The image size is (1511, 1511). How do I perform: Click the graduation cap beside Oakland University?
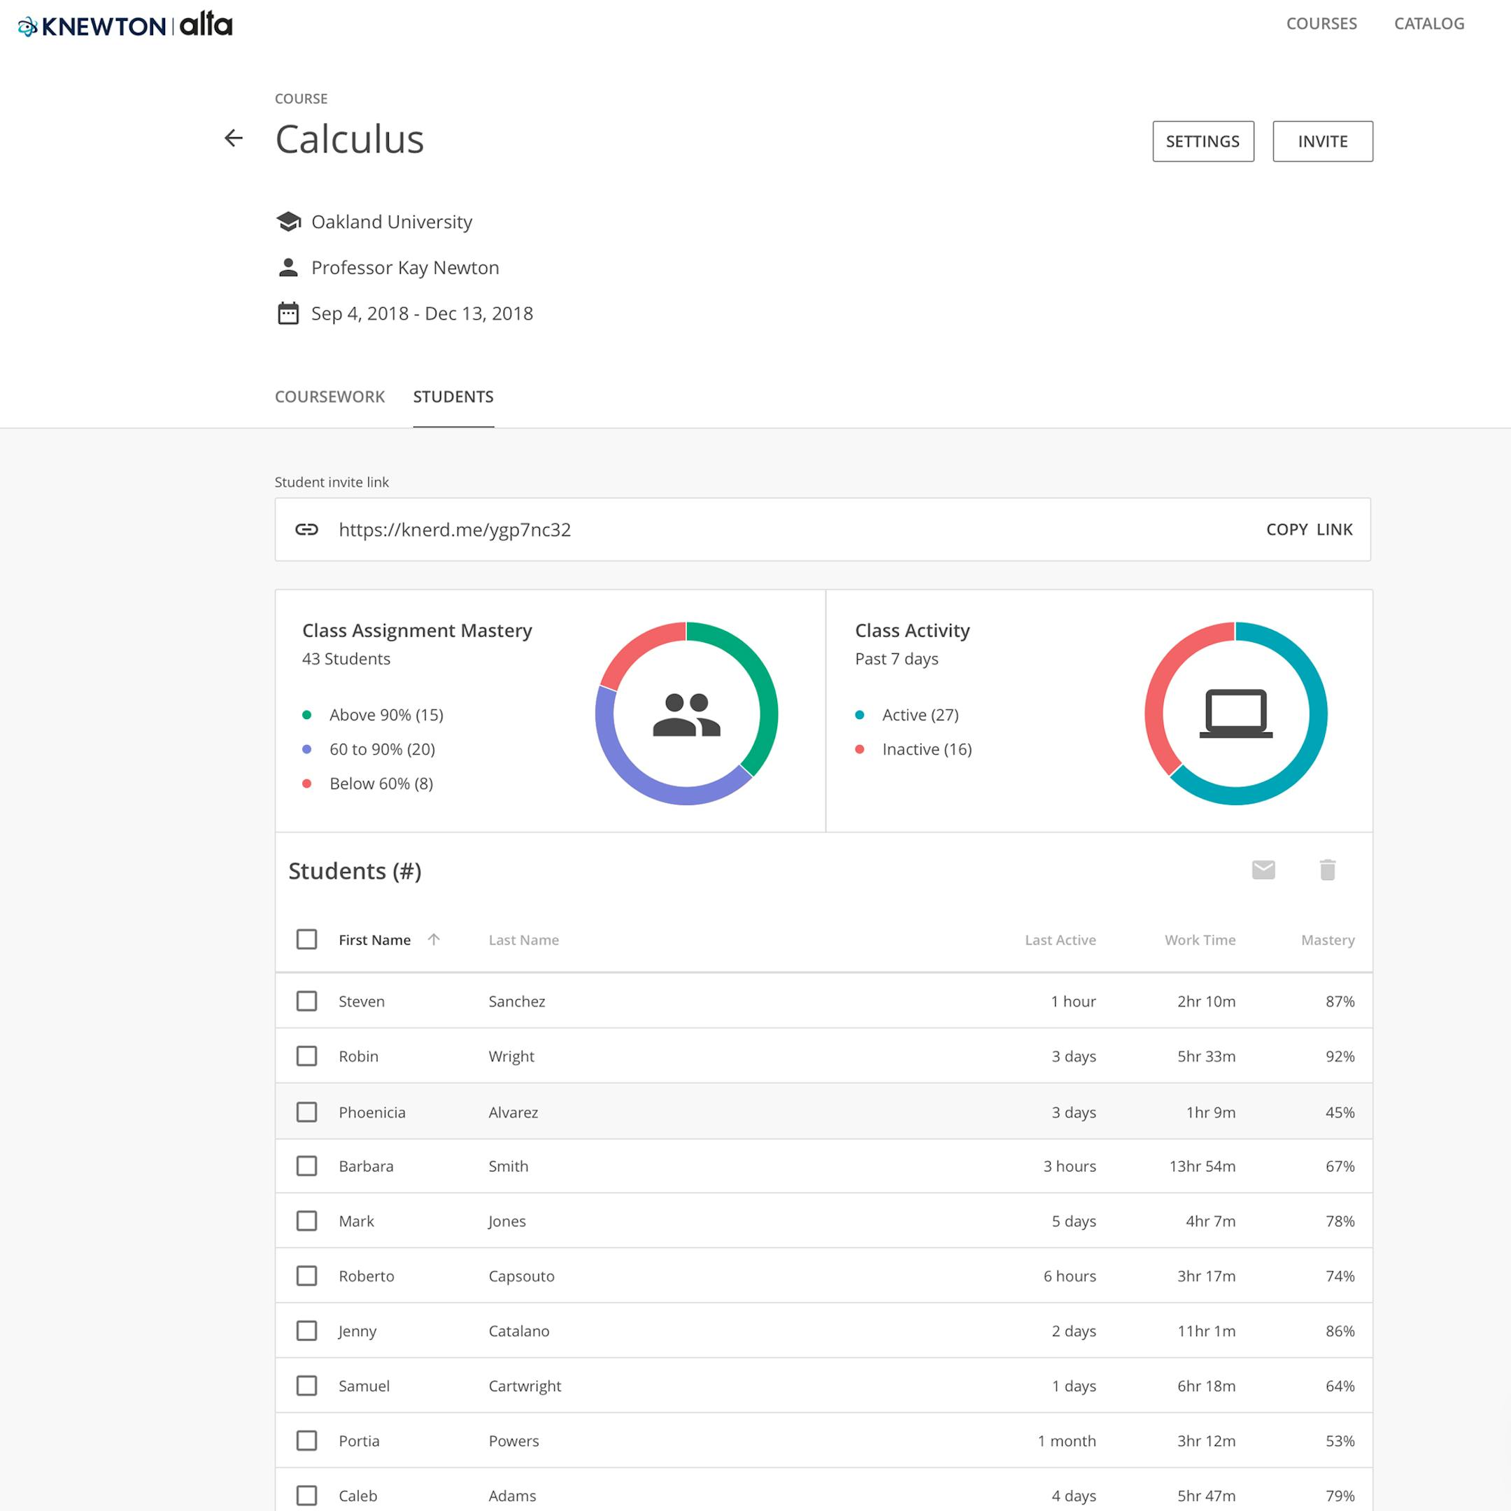point(289,221)
